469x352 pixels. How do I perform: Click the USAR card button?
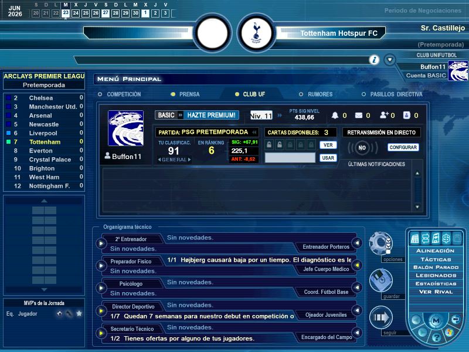(328, 158)
